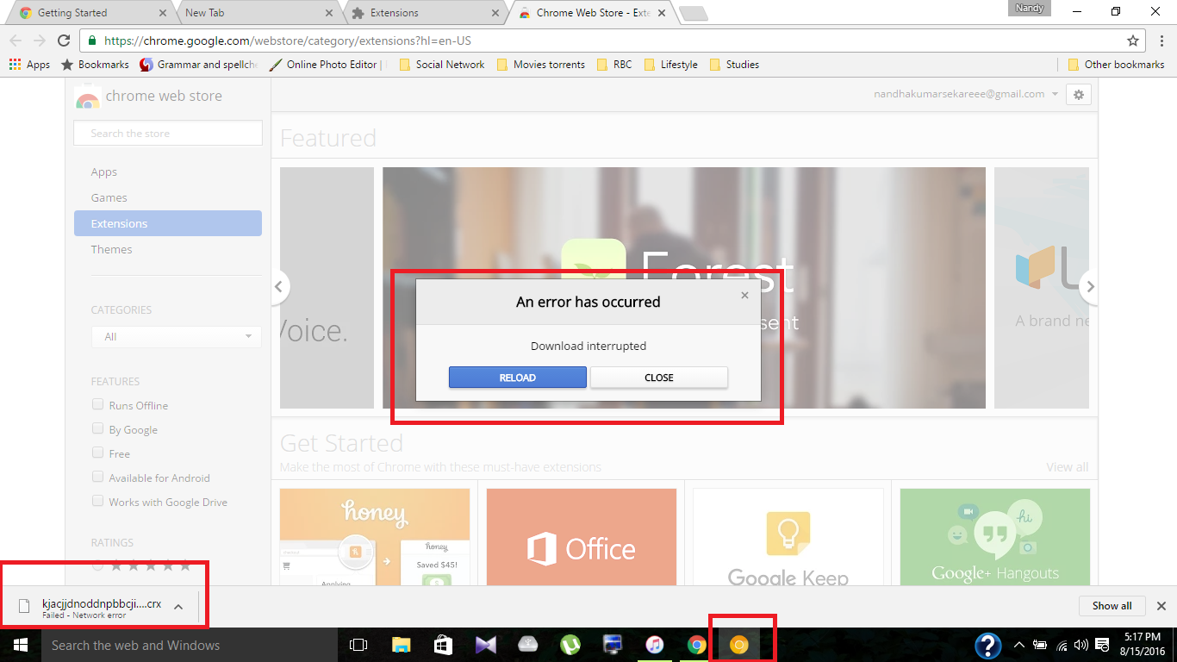This screenshot has height=662, width=1177.
Task: Reload the current page using toolbar
Action: [63, 41]
